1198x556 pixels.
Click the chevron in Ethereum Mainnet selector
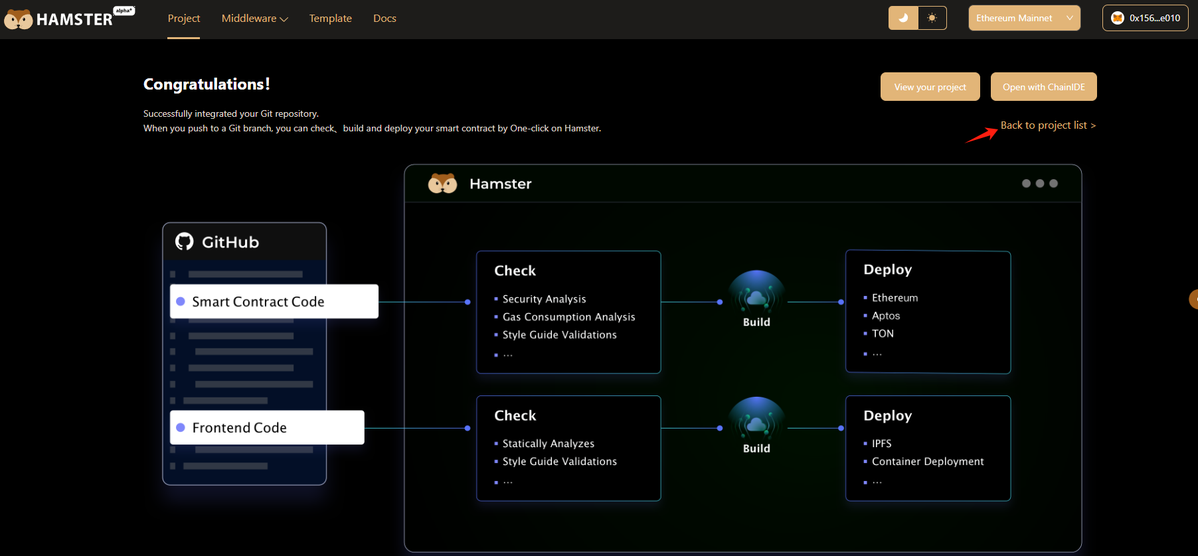(x=1069, y=18)
